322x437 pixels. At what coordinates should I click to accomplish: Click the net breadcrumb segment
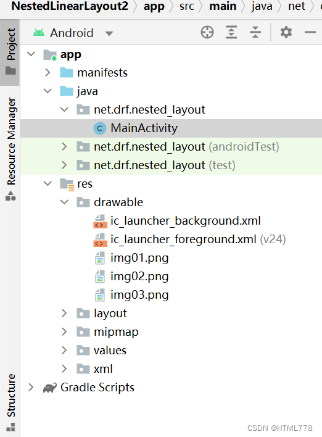click(x=297, y=6)
